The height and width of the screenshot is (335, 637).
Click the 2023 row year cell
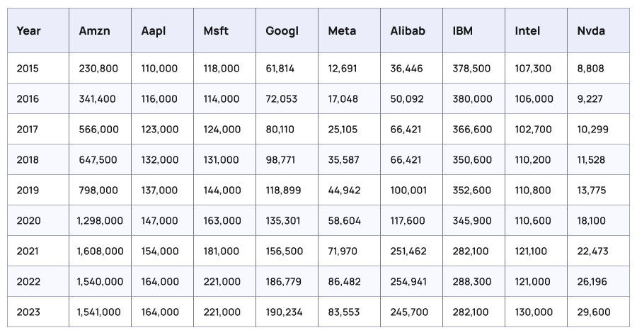28,312
